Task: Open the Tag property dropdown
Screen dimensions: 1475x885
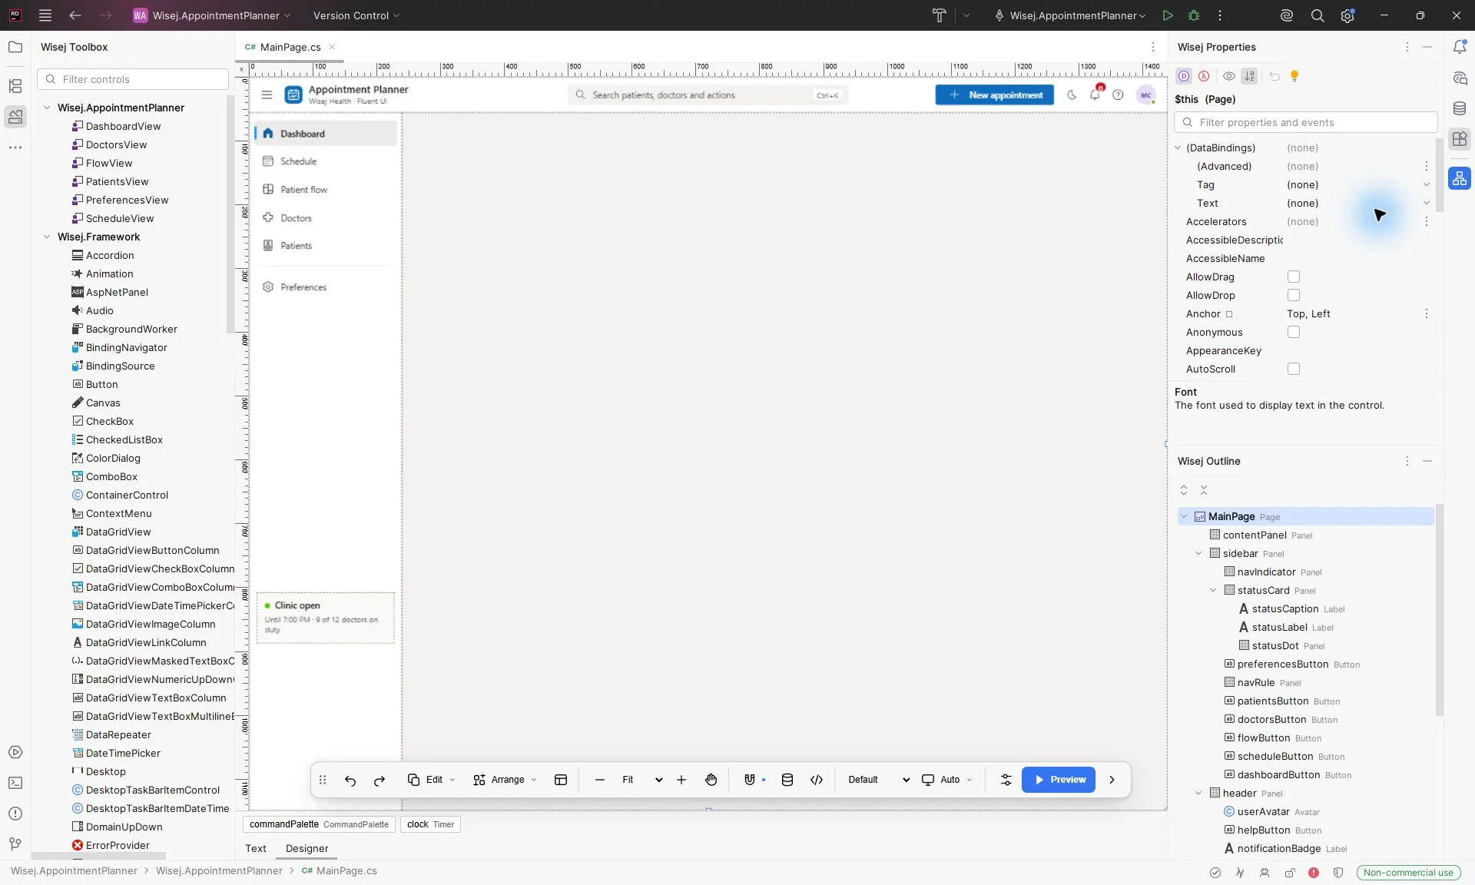Action: click(x=1427, y=184)
